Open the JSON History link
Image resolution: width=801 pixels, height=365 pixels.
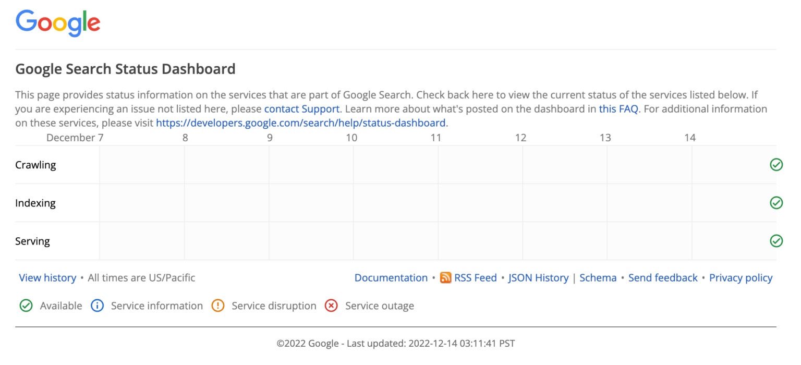point(538,278)
